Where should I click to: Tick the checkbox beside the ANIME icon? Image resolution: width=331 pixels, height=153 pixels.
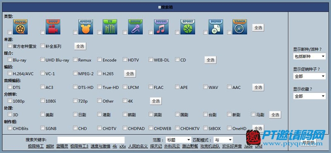[75, 33]
